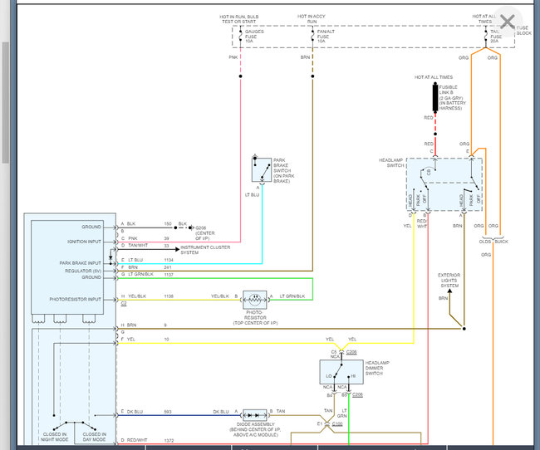
Task: Click the diode assembly component symbol
Action: click(x=255, y=415)
